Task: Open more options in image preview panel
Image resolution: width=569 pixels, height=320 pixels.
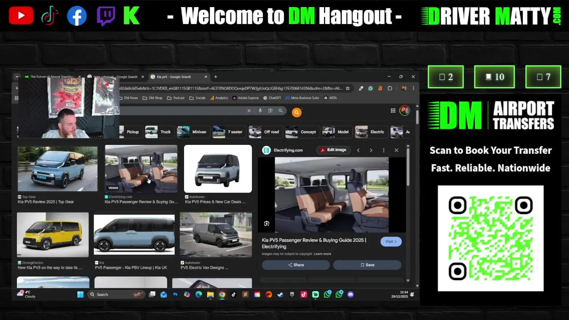Action: [x=384, y=150]
